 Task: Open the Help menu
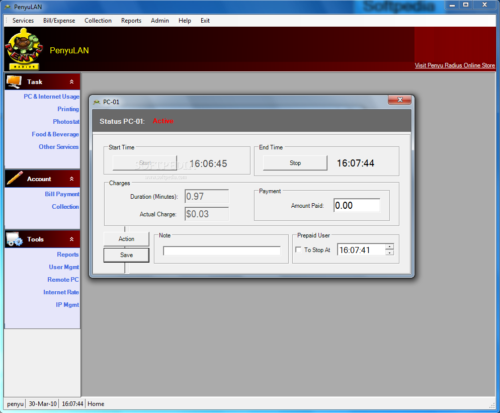click(185, 21)
